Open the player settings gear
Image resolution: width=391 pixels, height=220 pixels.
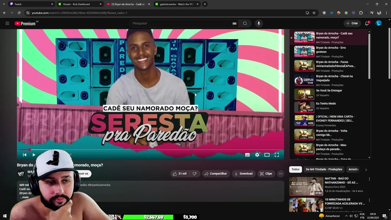click(x=257, y=155)
